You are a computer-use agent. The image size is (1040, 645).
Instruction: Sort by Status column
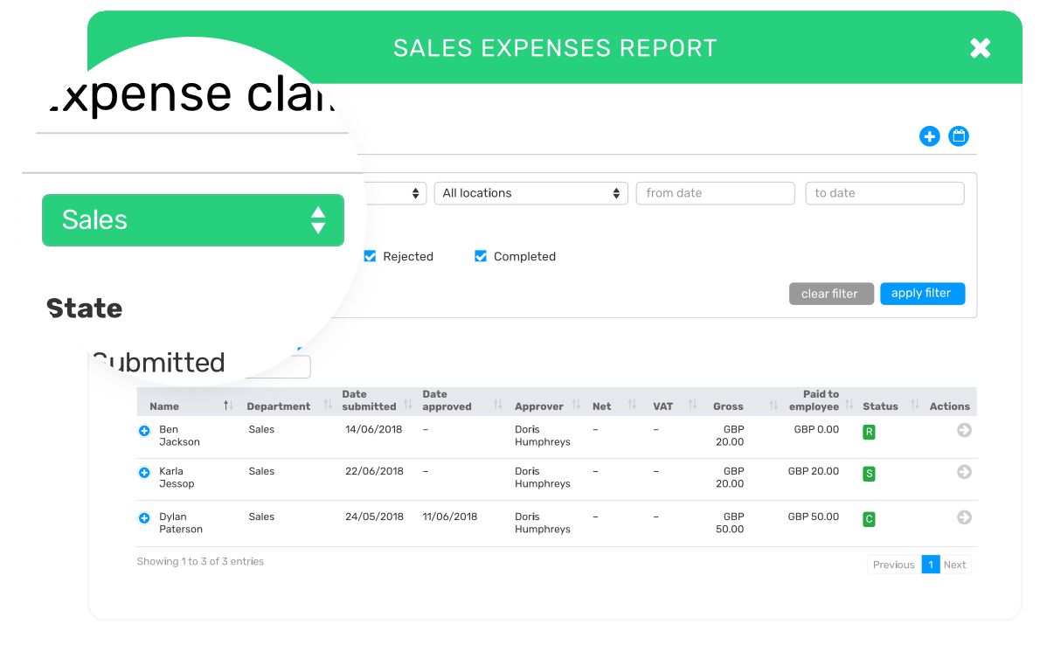pyautogui.click(x=880, y=406)
